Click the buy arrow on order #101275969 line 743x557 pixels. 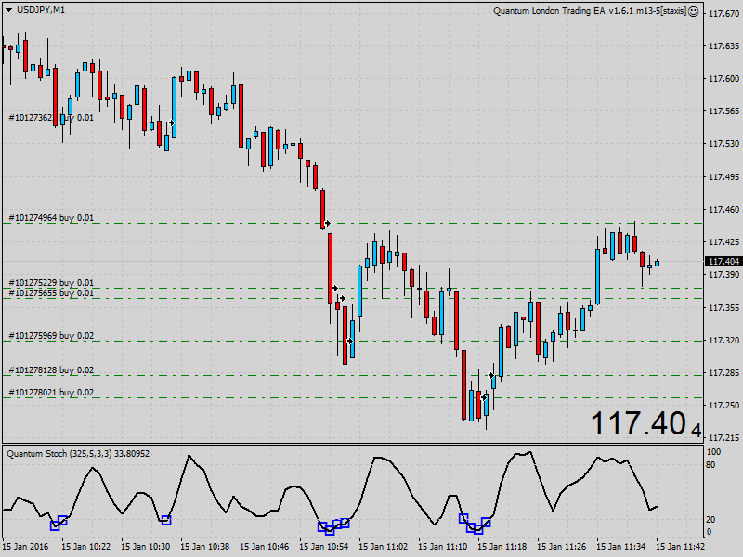(350, 341)
